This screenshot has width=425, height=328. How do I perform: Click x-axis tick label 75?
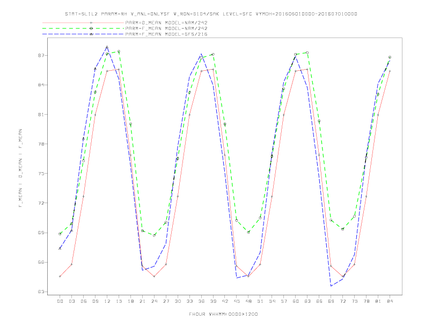[355, 301]
